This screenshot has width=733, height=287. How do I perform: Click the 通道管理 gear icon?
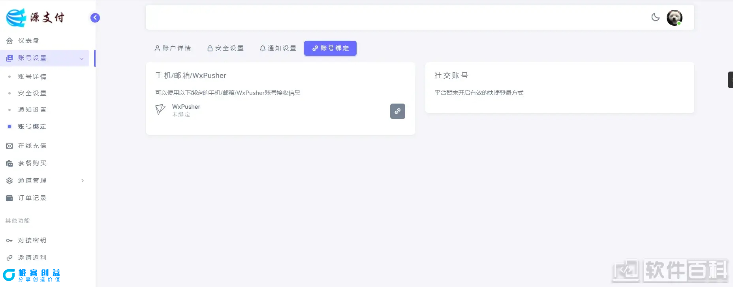(x=9, y=181)
